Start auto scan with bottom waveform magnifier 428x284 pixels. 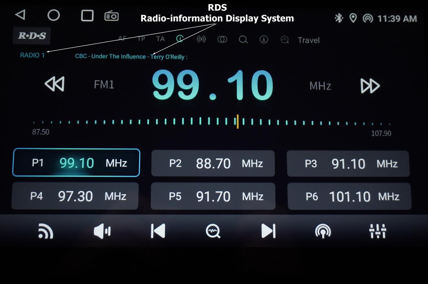point(213,231)
